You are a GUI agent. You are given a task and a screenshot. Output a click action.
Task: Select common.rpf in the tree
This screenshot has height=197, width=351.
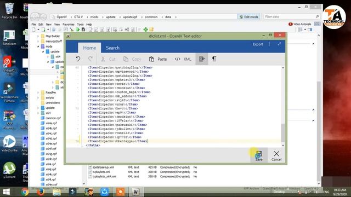pos(53,118)
